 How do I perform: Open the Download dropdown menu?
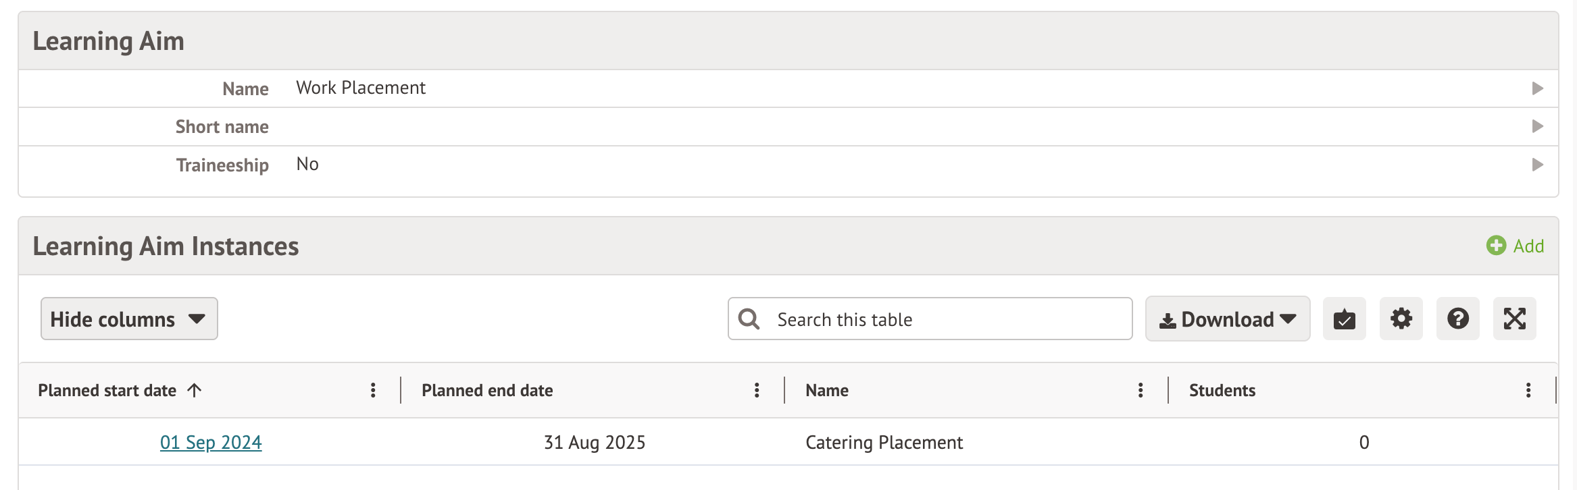[1227, 319]
